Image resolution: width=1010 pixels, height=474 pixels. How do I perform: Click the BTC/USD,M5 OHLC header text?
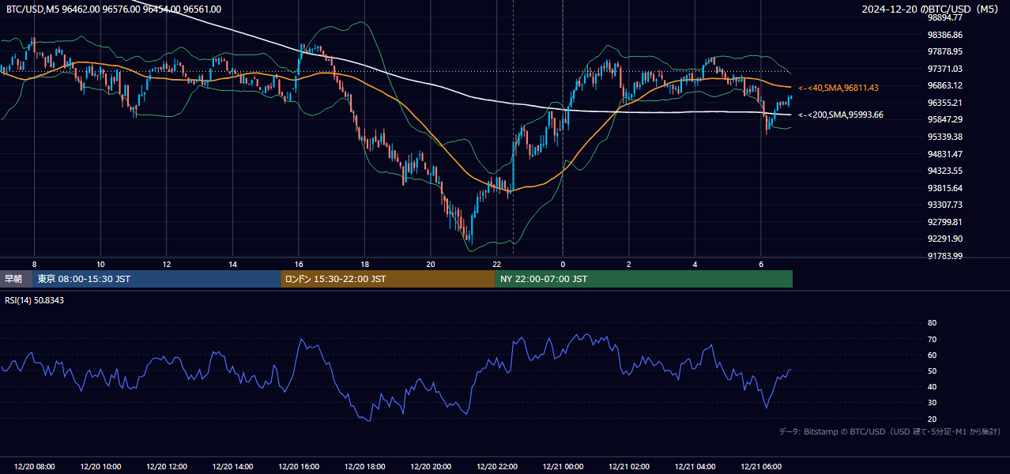tap(114, 9)
